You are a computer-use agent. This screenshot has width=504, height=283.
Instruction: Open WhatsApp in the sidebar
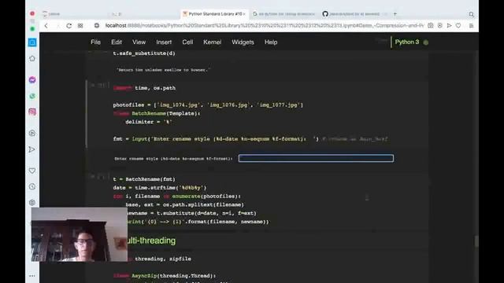pos(32,96)
